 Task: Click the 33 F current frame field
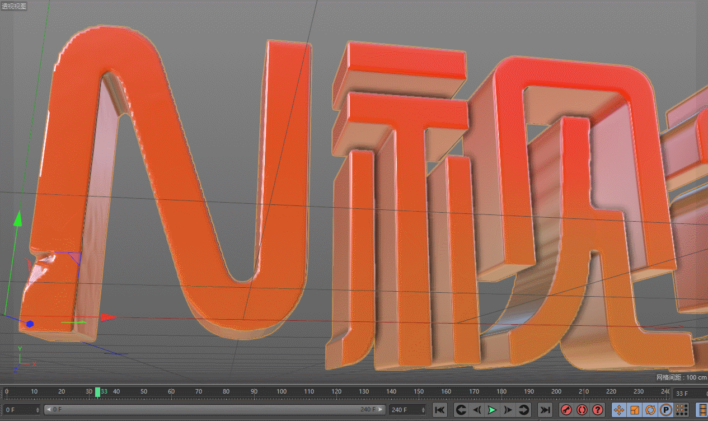pos(690,394)
